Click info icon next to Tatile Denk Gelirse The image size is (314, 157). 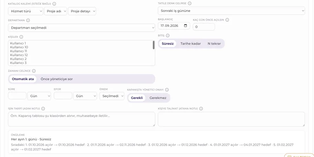(x=190, y=4)
